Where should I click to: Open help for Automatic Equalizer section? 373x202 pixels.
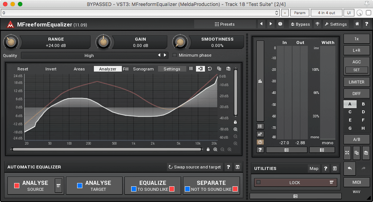[228, 167]
